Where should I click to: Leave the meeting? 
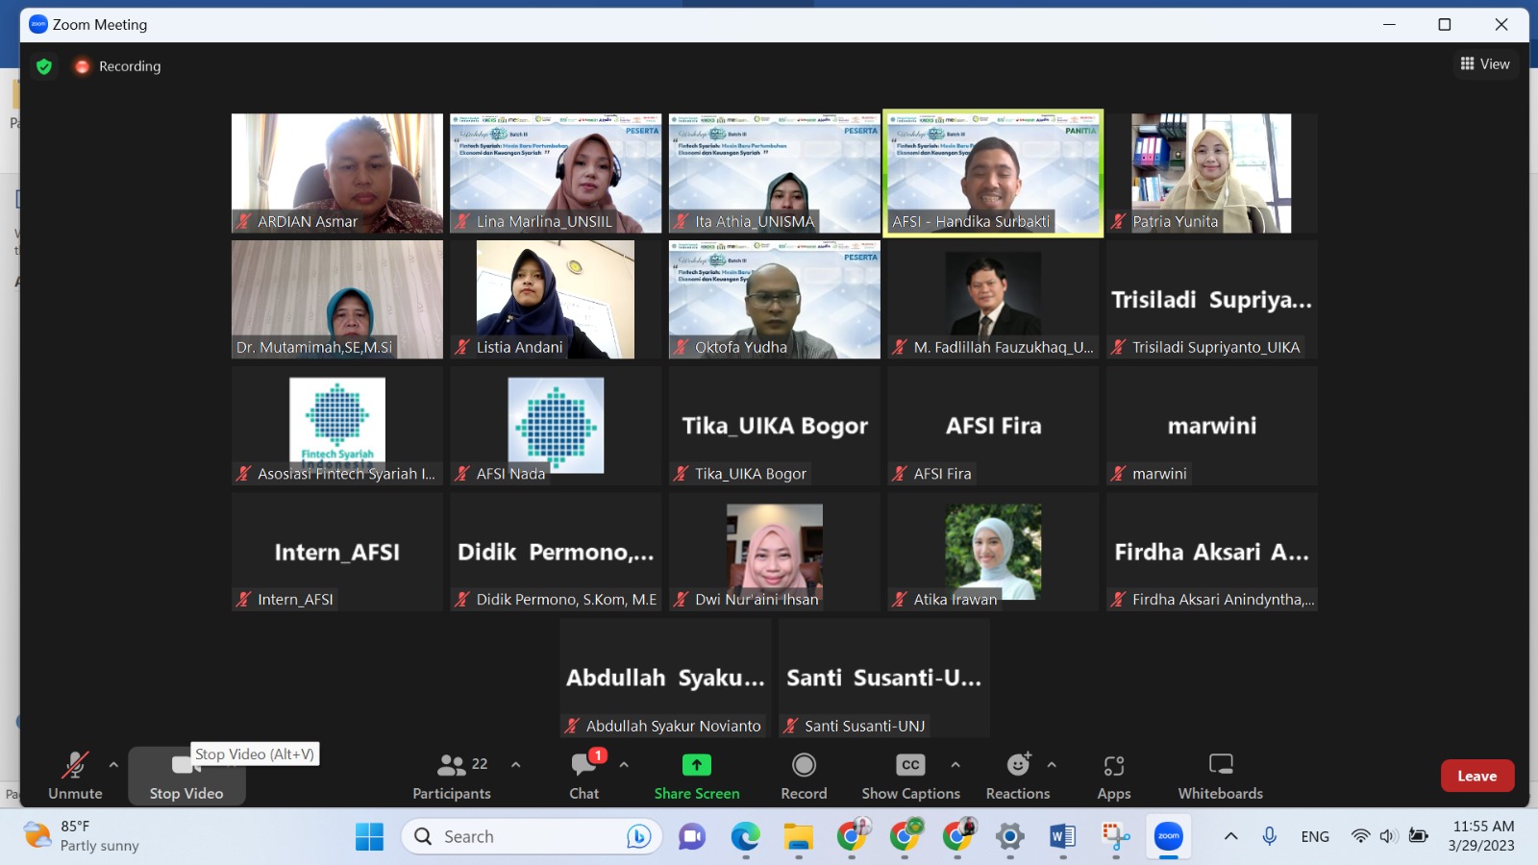click(1476, 776)
